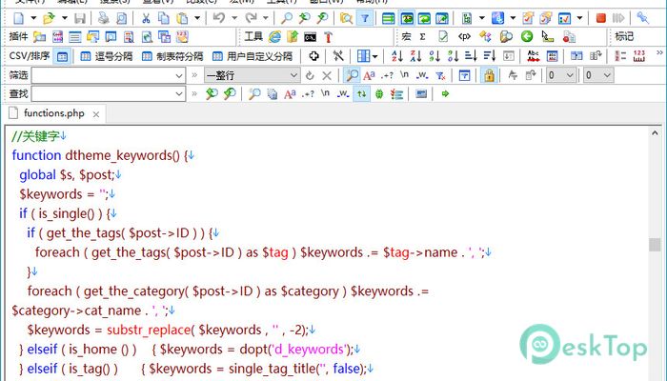Sort numbers 9 to 0 descending

454,55
